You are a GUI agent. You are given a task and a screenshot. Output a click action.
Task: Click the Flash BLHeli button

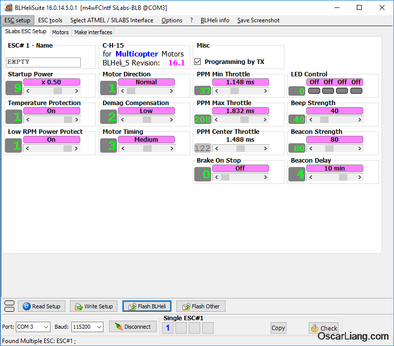(x=147, y=306)
